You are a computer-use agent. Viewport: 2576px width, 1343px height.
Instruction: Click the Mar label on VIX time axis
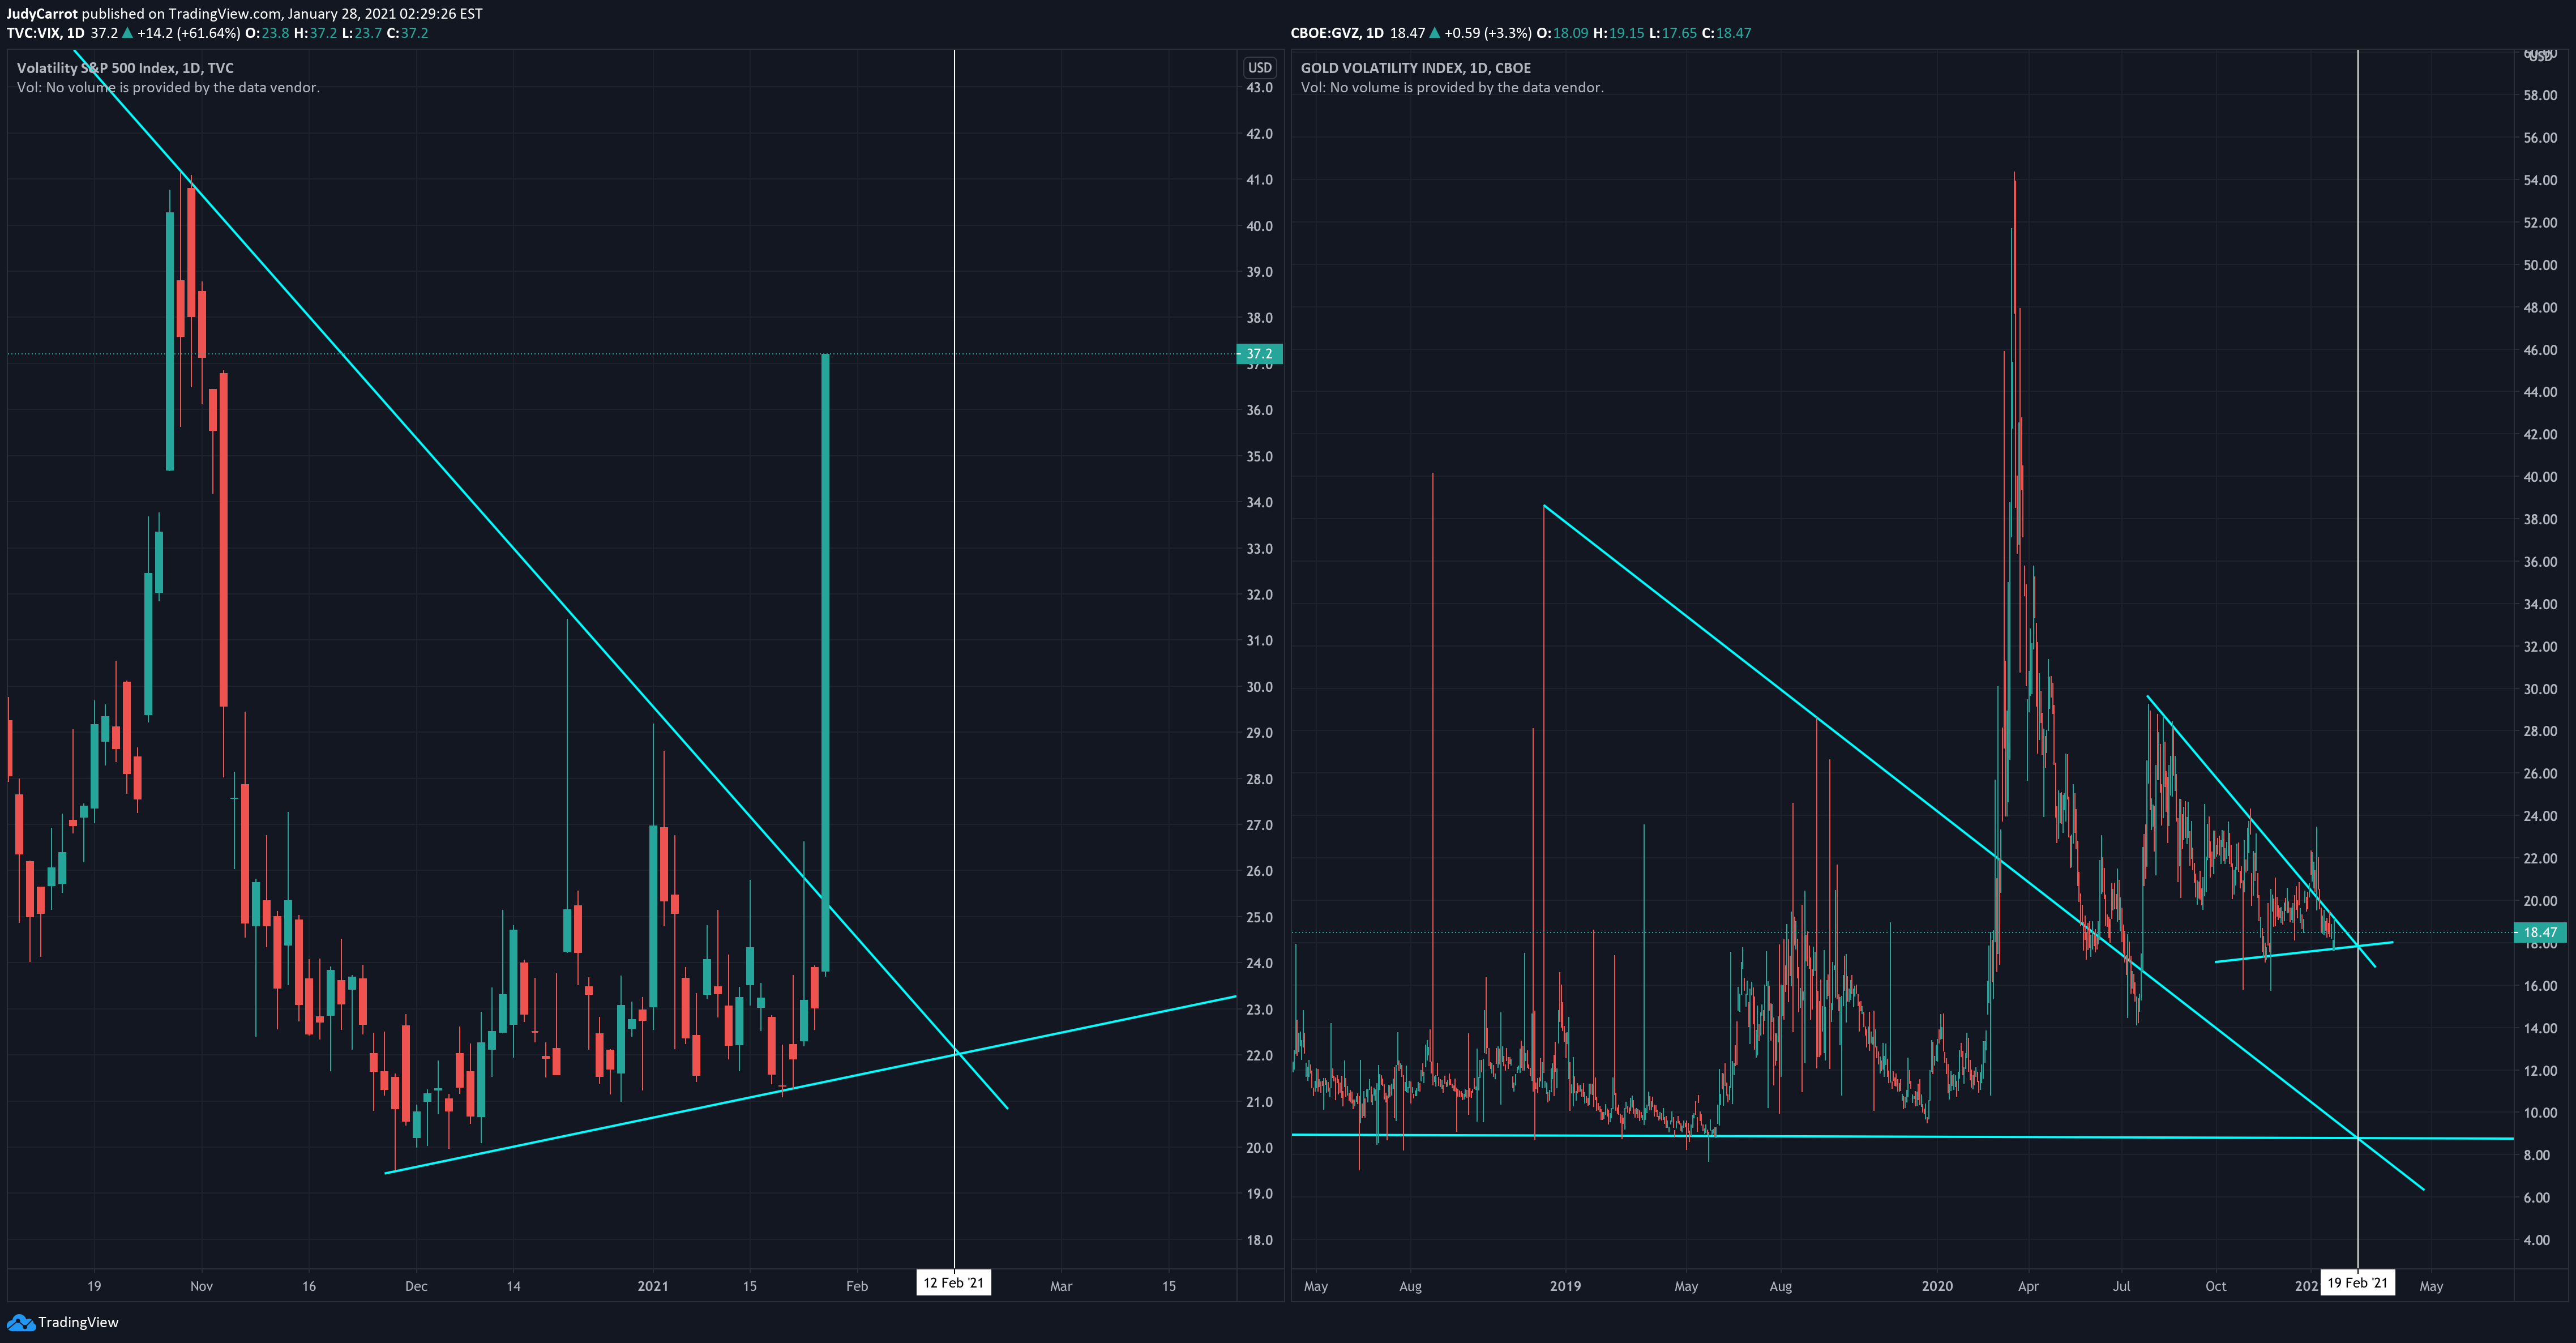click(1061, 1286)
